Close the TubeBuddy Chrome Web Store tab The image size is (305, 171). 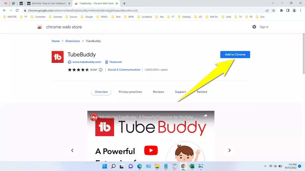click(x=117, y=3)
